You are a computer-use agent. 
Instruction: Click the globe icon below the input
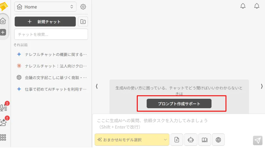pos(218,140)
